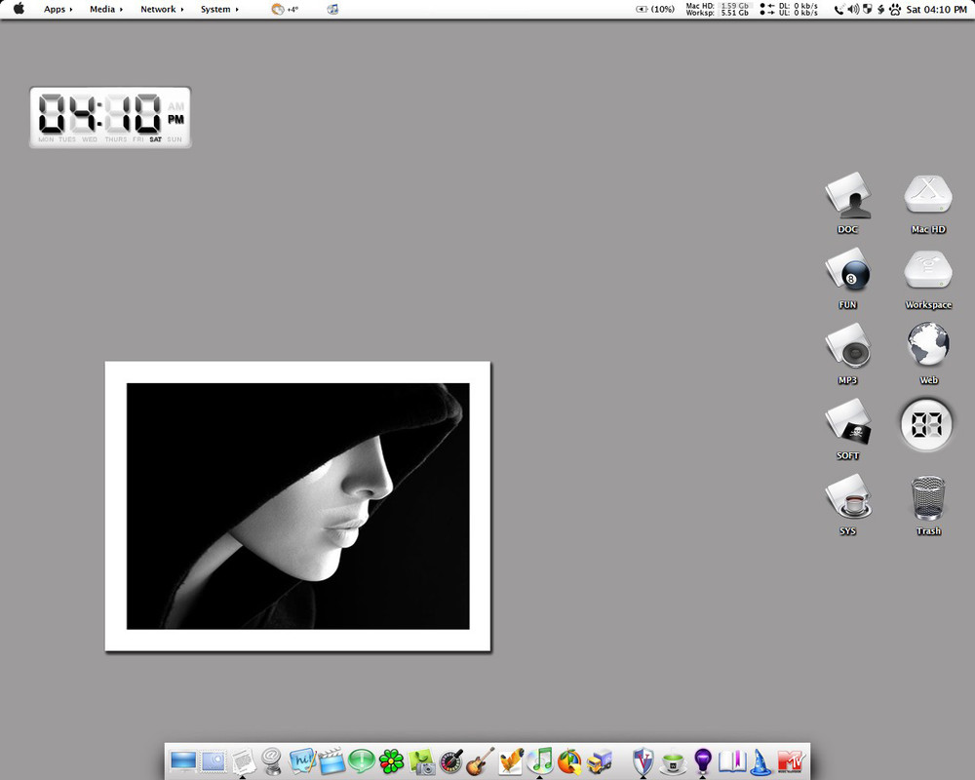Open the blue monitor icon in dock

pos(183,760)
